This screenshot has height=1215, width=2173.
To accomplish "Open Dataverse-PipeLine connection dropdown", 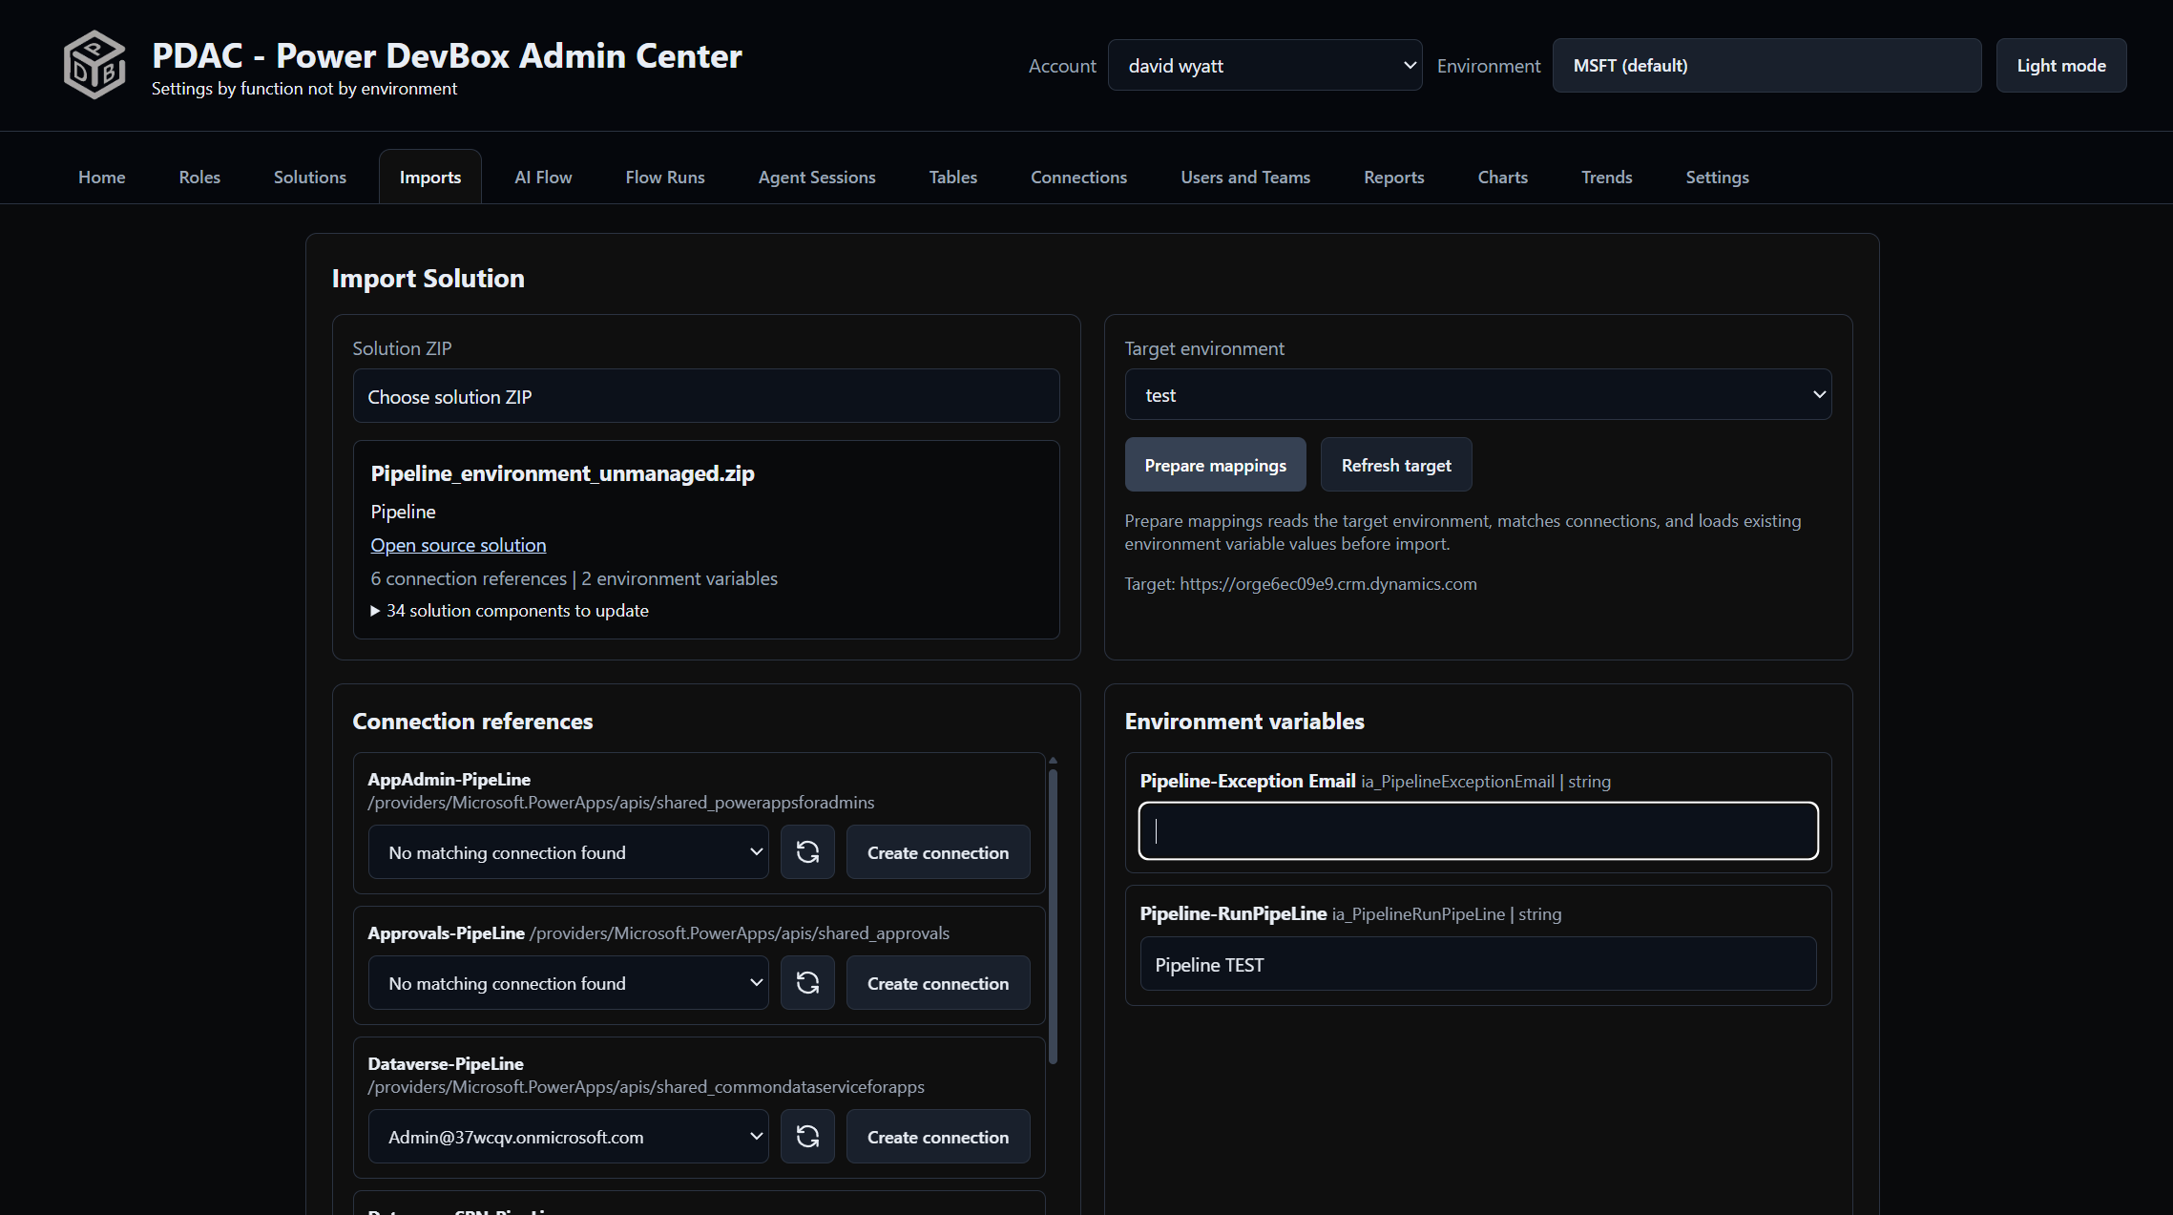I will (568, 1137).
